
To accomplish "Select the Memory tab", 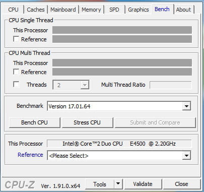I will point(91,10).
